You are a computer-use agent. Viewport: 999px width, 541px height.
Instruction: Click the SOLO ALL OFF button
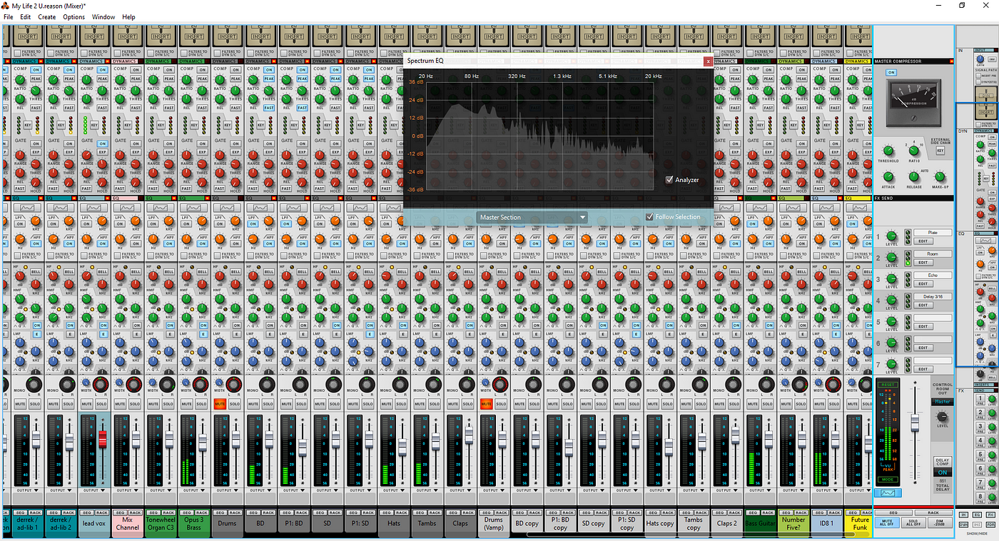point(914,524)
